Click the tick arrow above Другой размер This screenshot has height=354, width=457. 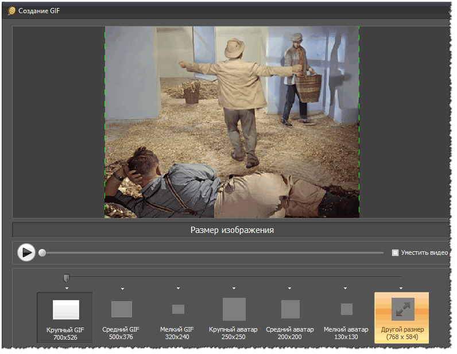click(401, 288)
